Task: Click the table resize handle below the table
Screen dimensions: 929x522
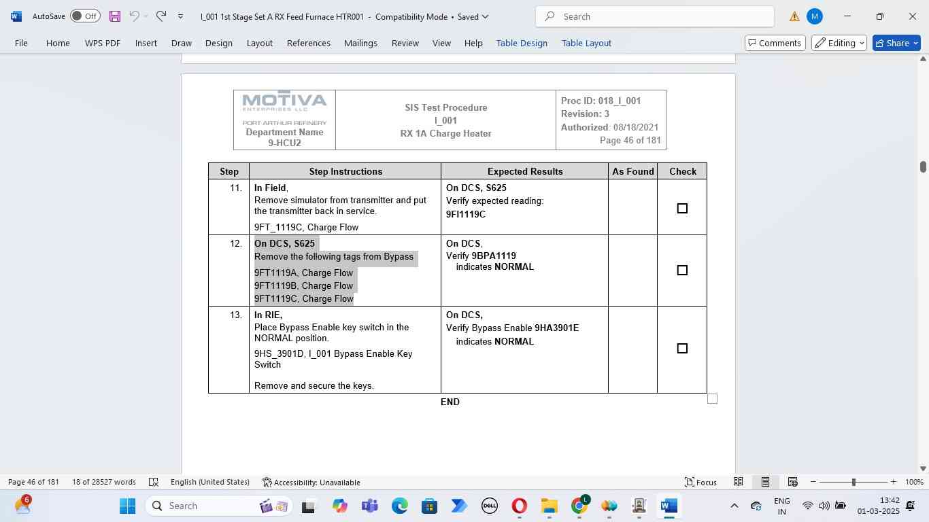Action: click(712, 399)
